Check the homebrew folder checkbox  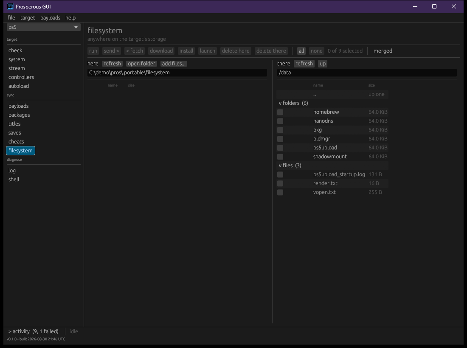coord(280,112)
